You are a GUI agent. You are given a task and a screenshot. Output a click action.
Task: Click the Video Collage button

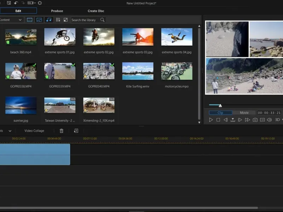pyautogui.click(x=34, y=131)
